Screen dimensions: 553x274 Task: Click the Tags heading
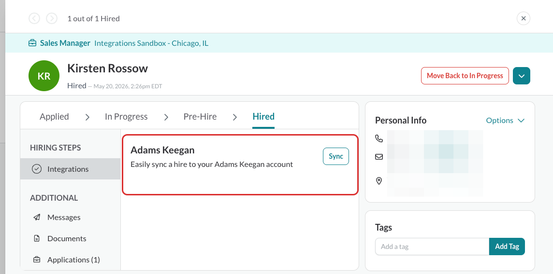pos(384,227)
